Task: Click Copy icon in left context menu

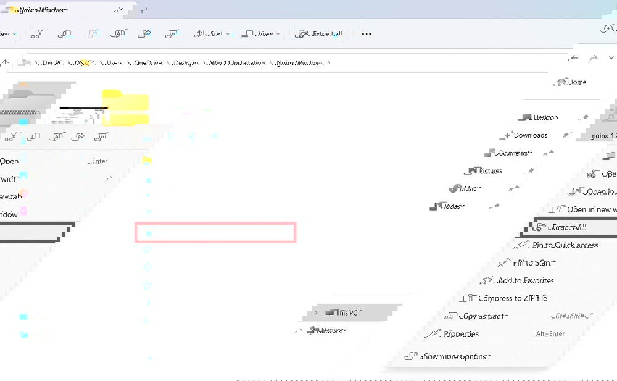Action: click(34, 136)
